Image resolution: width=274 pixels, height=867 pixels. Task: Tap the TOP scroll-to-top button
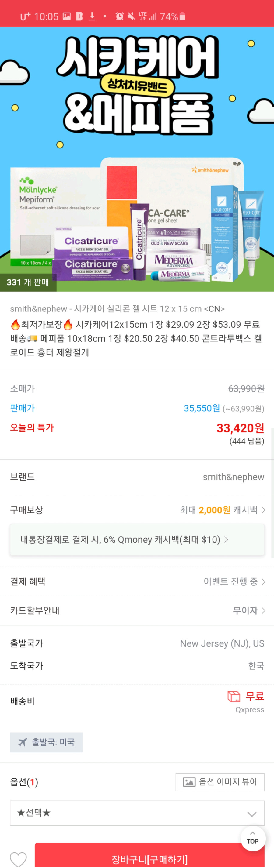pyautogui.click(x=252, y=838)
